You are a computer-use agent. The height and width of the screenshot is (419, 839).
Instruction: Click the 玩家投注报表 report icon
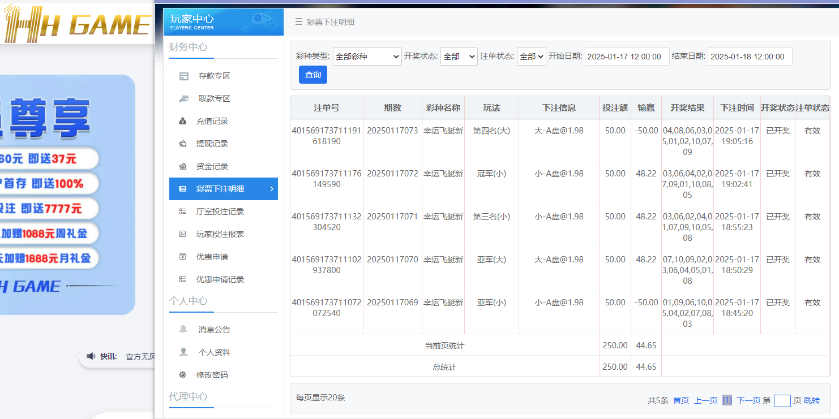click(183, 234)
